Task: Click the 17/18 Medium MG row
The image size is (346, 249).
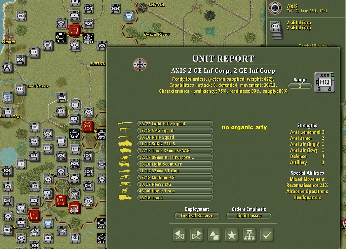Action: (175, 177)
